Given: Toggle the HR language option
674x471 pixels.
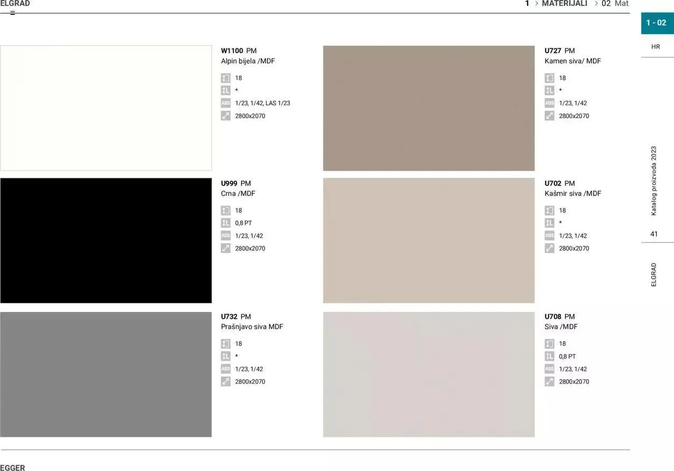Looking at the screenshot, I should 656,46.
